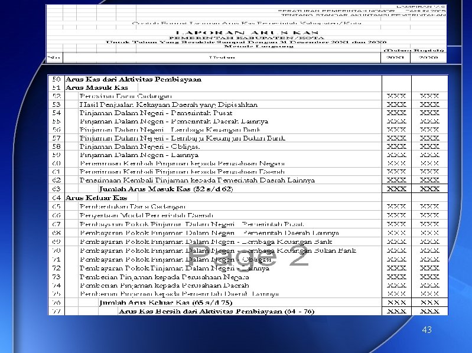Click 'Jumlah Arus Keluar Kas (65 s/d 75)'
Image resolution: width=472 pixels, height=353 pixels.
165,302
